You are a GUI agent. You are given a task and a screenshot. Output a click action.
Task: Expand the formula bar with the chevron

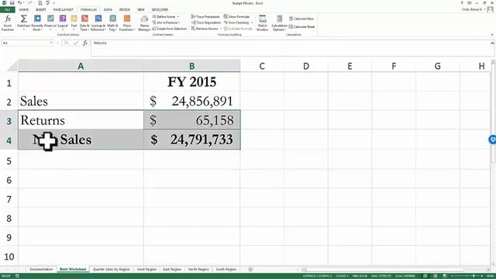click(492, 43)
